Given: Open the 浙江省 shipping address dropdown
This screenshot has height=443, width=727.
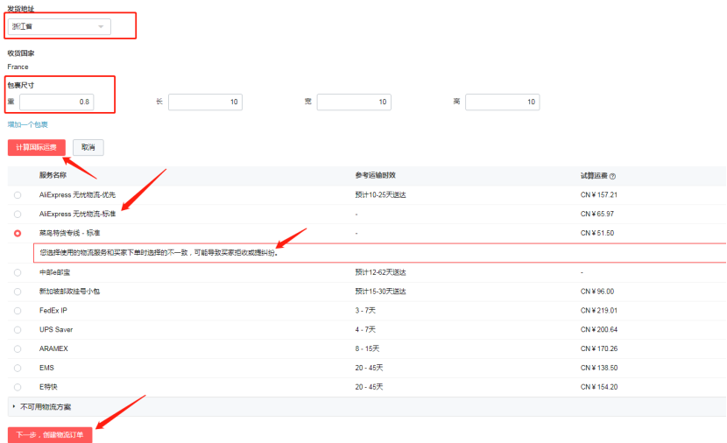Looking at the screenshot, I should (x=59, y=26).
